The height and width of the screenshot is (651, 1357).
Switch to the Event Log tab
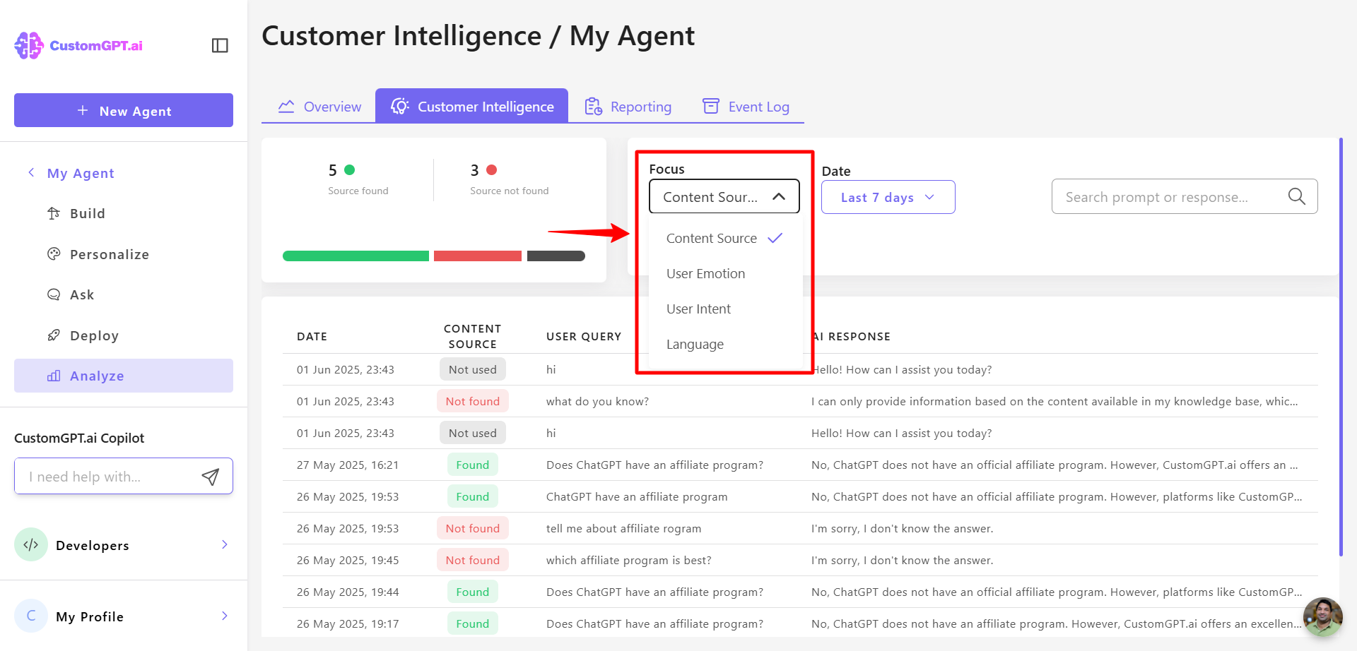(x=746, y=106)
